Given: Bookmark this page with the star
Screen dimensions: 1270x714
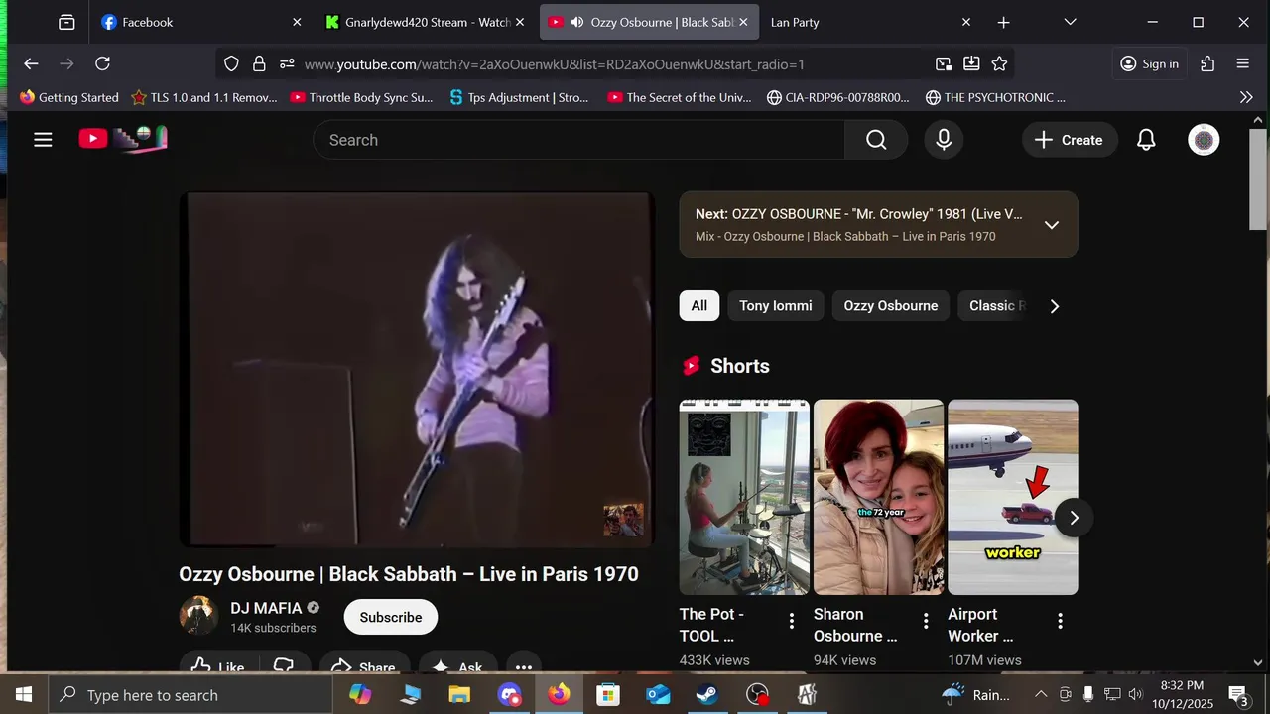Looking at the screenshot, I should click(999, 63).
